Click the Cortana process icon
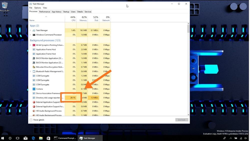The height and width of the screenshot is (141, 250). [34, 89]
